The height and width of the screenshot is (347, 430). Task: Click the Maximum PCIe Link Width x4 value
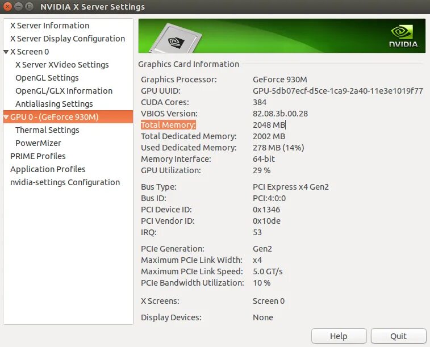coord(257,260)
